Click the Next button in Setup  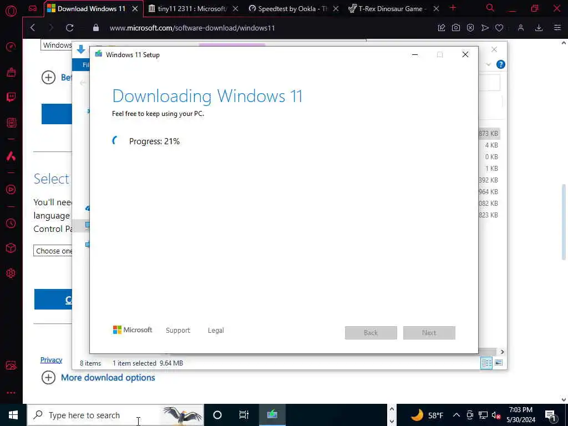[x=429, y=333]
